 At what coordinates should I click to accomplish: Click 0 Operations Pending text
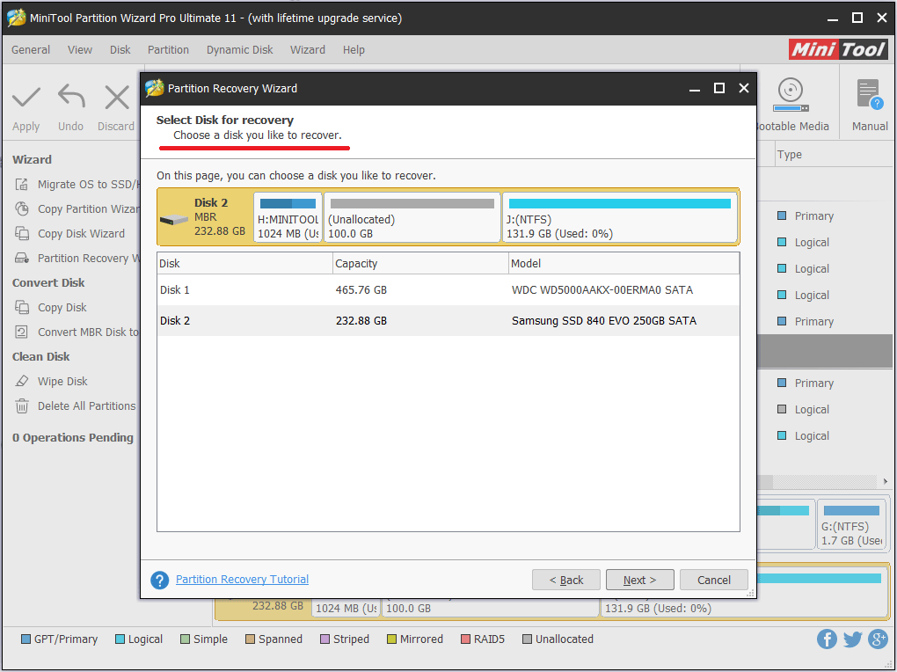coord(73,437)
